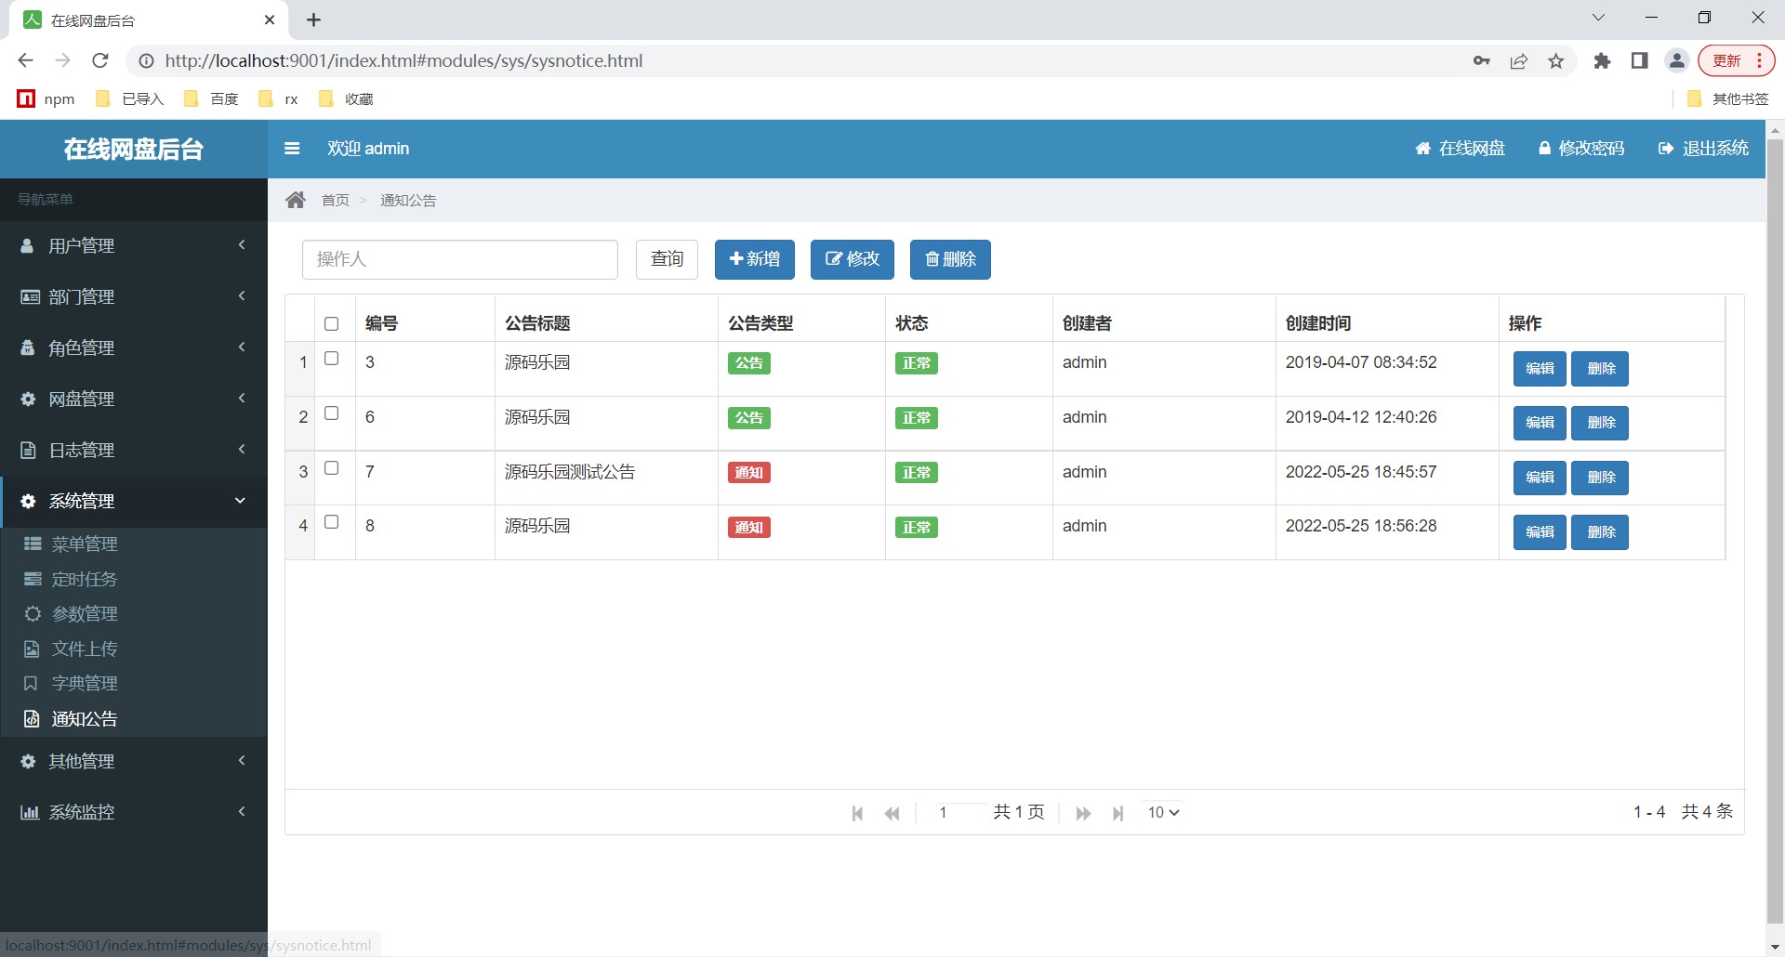Viewport: 1785px width, 957px height.
Task: Click 编辑 for the 2019-04-07 row
Action: tap(1540, 369)
